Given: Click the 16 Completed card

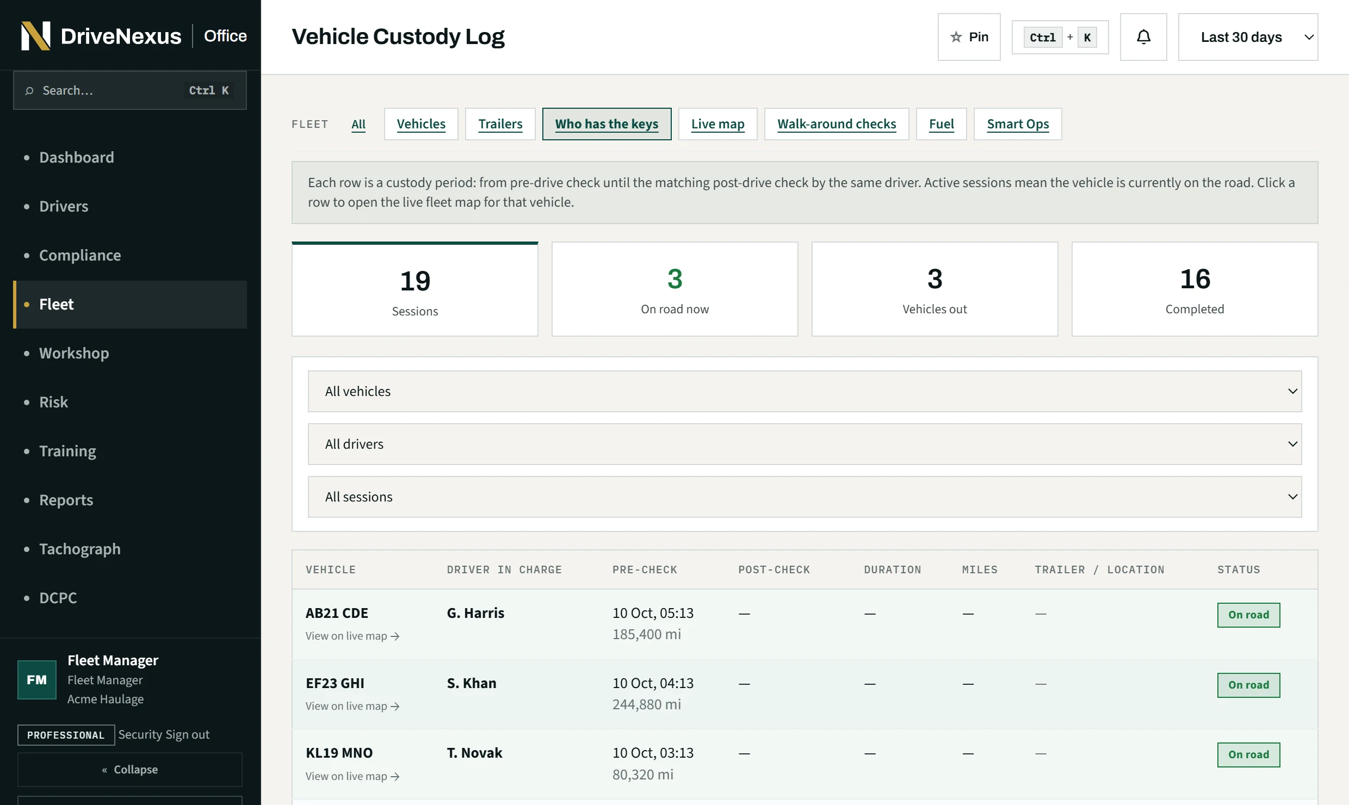Looking at the screenshot, I should point(1195,289).
